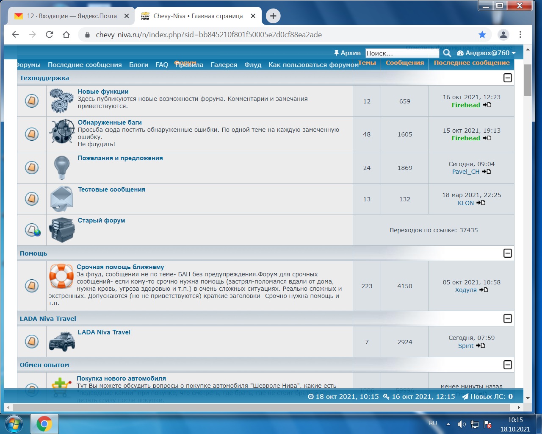
Task: Reload the page in Chrome
Action: coord(50,35)
